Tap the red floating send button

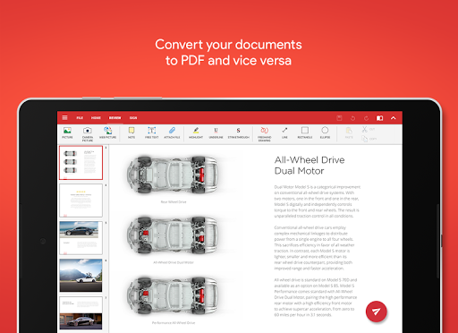[377, 312]
